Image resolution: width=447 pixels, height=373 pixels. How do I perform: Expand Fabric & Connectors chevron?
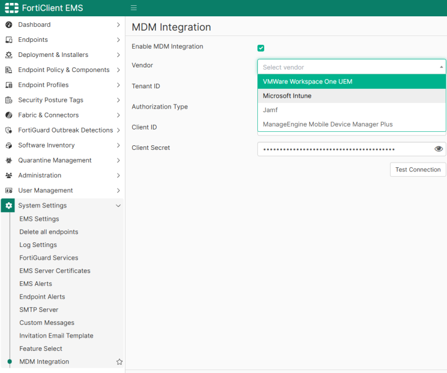[x=118, y=115]
